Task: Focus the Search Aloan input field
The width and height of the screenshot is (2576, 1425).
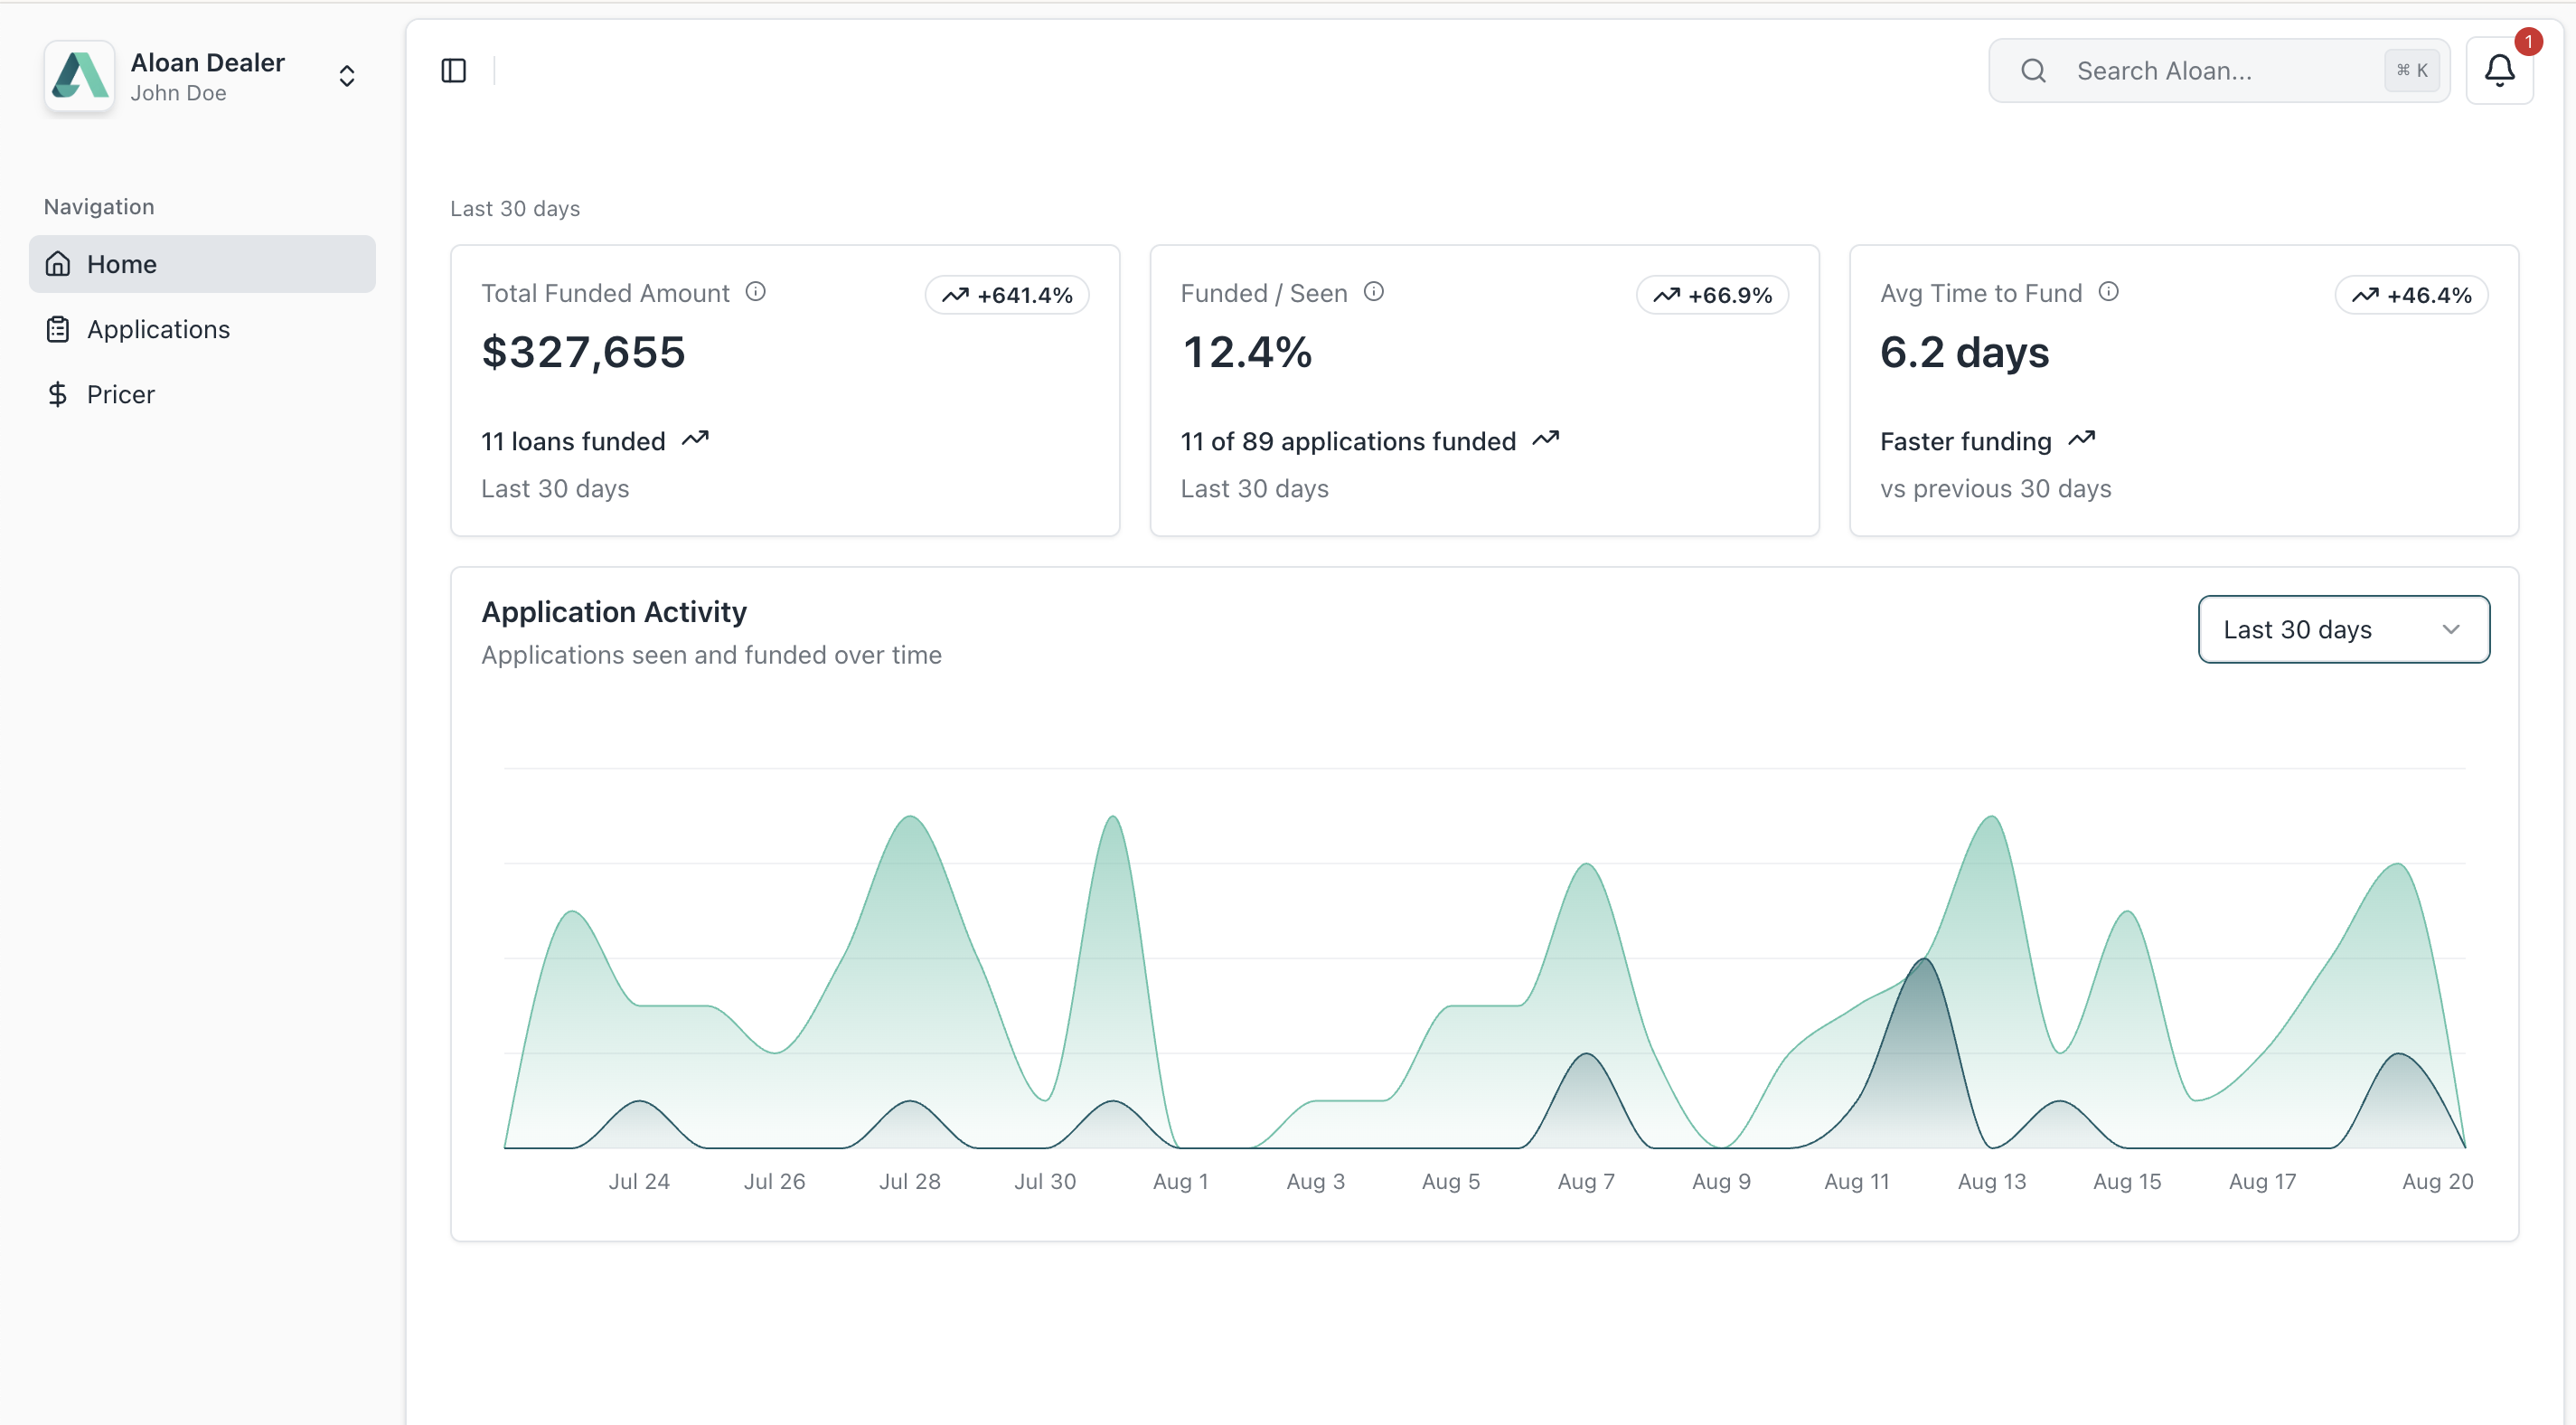Action: (x=2200, y=71)
